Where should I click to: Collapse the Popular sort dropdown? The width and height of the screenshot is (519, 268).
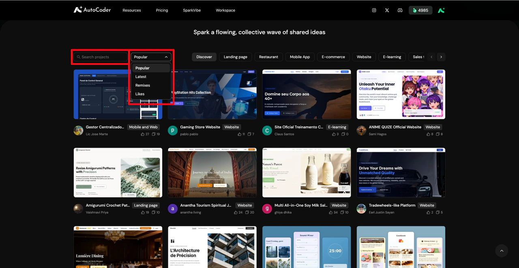[x=151, y=57]
